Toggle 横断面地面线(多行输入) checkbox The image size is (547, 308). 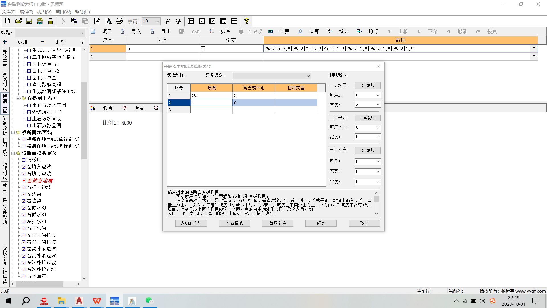pos(24,146)
